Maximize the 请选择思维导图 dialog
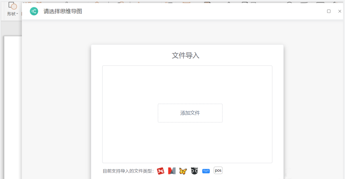 click(x=329, y=11)
